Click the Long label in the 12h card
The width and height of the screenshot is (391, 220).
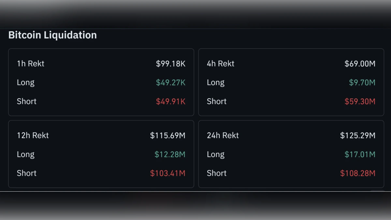coord(25,154)
